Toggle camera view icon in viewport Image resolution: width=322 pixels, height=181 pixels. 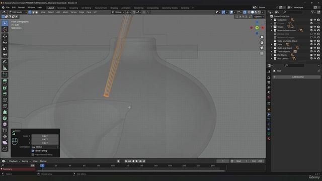pos(262,48)
